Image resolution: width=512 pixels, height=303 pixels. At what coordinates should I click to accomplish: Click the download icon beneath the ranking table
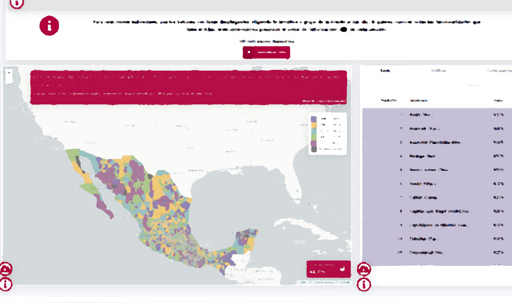[x=364, y=269]
